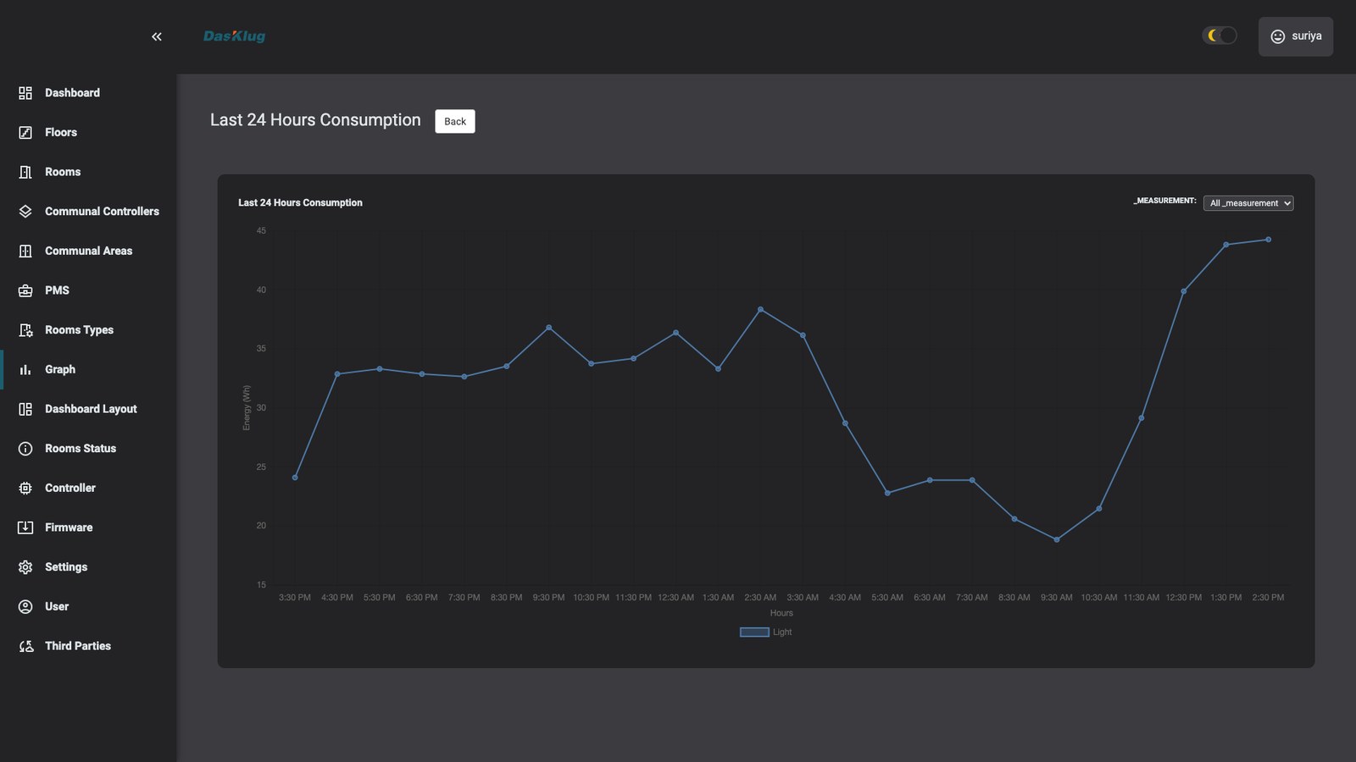Click the PMS briefcase icon
The width and height of the screenshot is (1356, 762).
[x=25, y=290]
